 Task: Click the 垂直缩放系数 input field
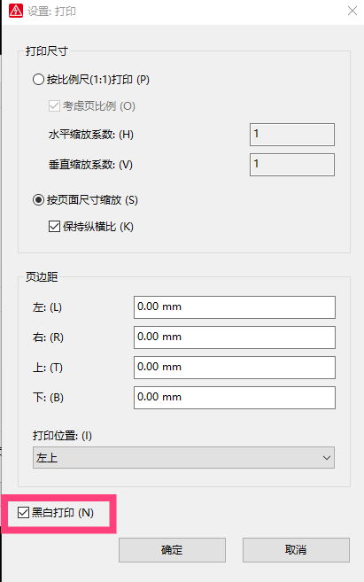292,165
